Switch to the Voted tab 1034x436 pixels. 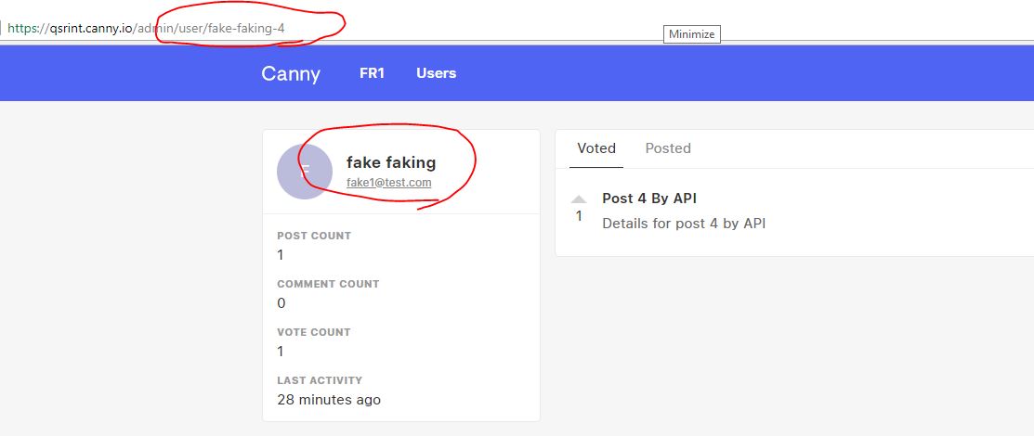(596, 148)
